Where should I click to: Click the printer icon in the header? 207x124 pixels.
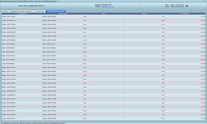pos(187,5)
